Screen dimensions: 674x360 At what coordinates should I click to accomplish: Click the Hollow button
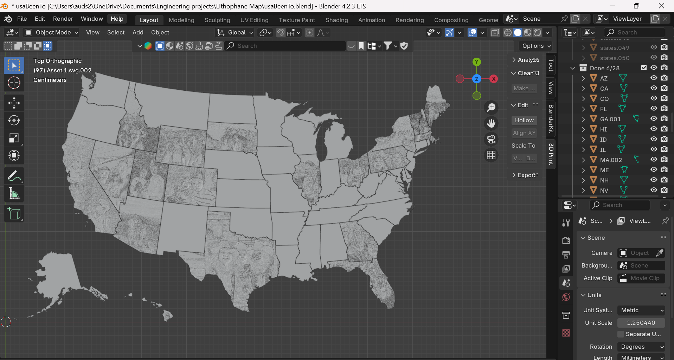pyautogui.click(x=524, y=120)
